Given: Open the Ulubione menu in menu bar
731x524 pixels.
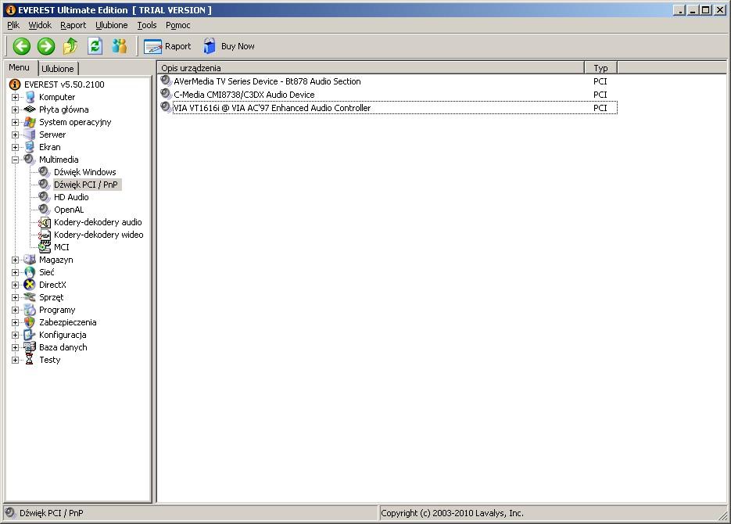Looking at the screenshot, I should coord(112,25).
